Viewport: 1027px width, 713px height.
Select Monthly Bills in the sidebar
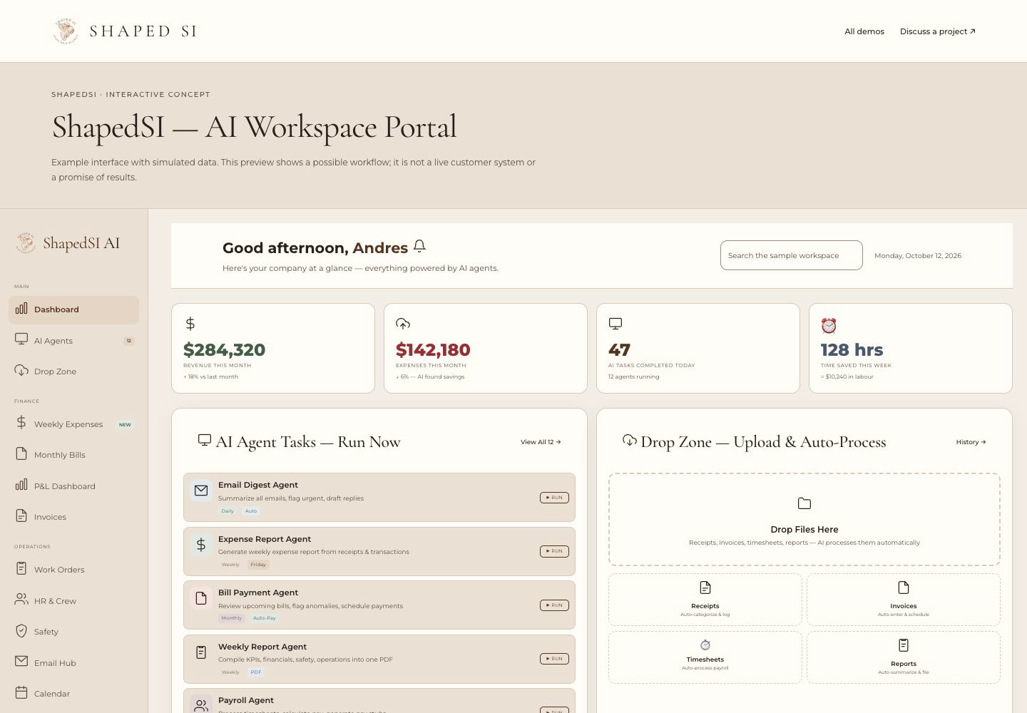click(x=74, y=455)
